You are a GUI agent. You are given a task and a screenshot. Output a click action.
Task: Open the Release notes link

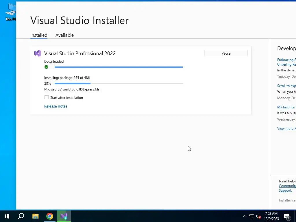[x=56, y=106]
